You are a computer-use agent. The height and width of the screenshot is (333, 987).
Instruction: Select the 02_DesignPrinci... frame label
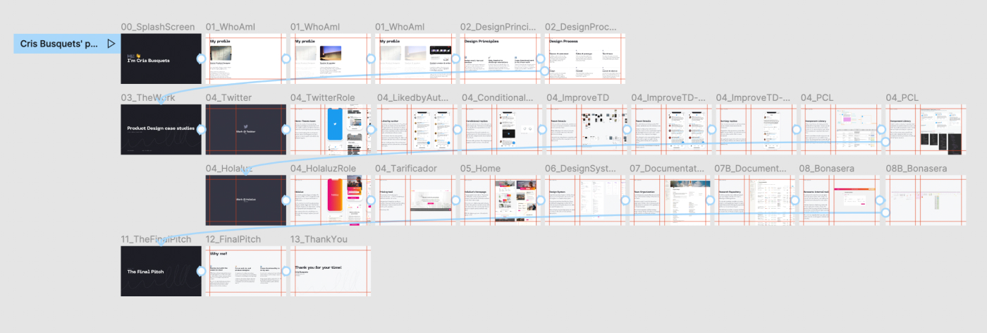click(x=497, y=27)
